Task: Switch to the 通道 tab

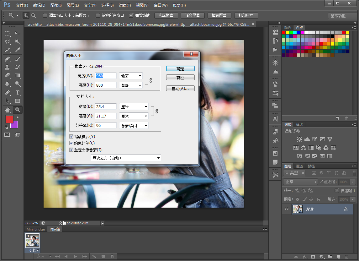Action: [x=299, y=166]
